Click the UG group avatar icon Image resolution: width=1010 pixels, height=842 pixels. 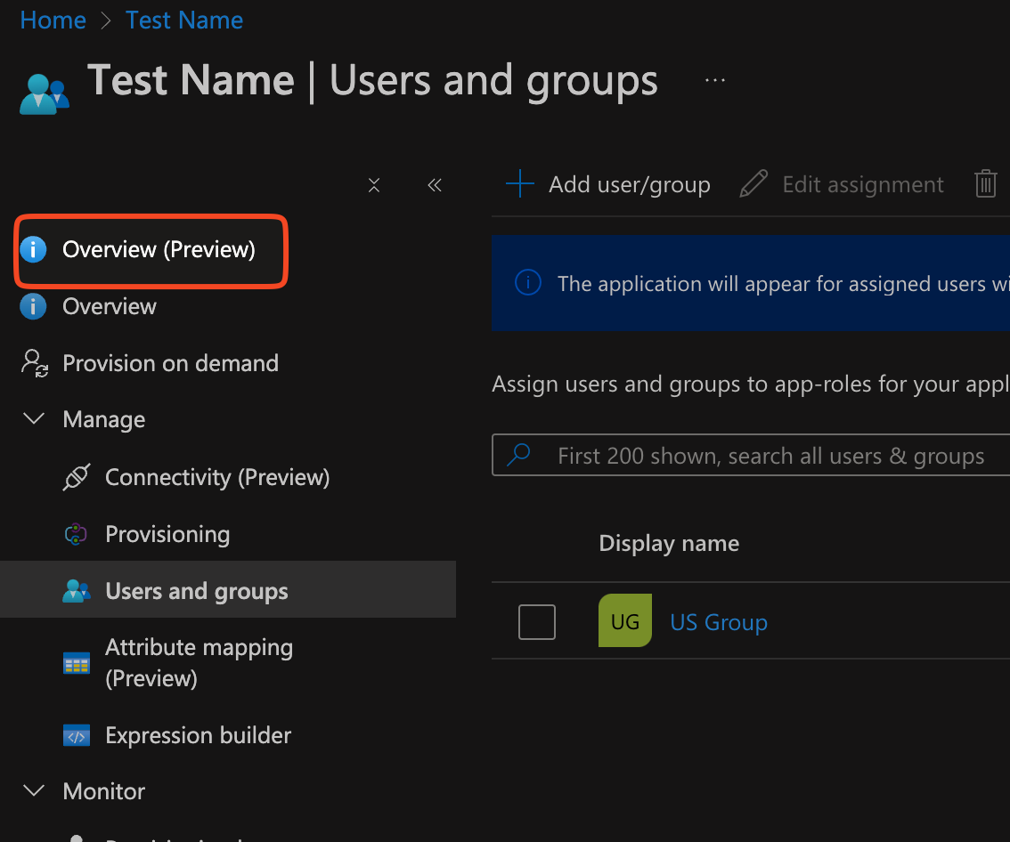tap(624, 621)
